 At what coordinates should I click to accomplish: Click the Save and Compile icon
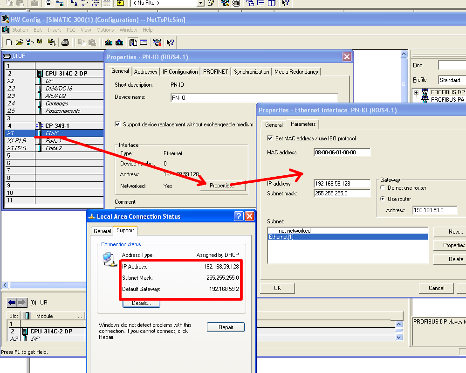click(x=52, y=42)
